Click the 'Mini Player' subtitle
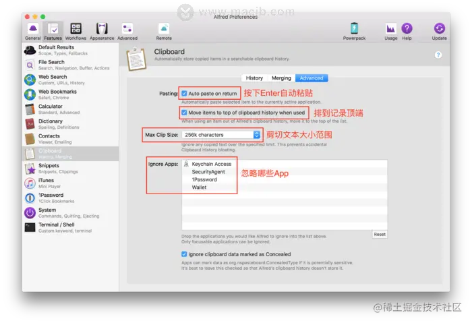The width and height of the screenshot is (472, 323). [49, 187]
